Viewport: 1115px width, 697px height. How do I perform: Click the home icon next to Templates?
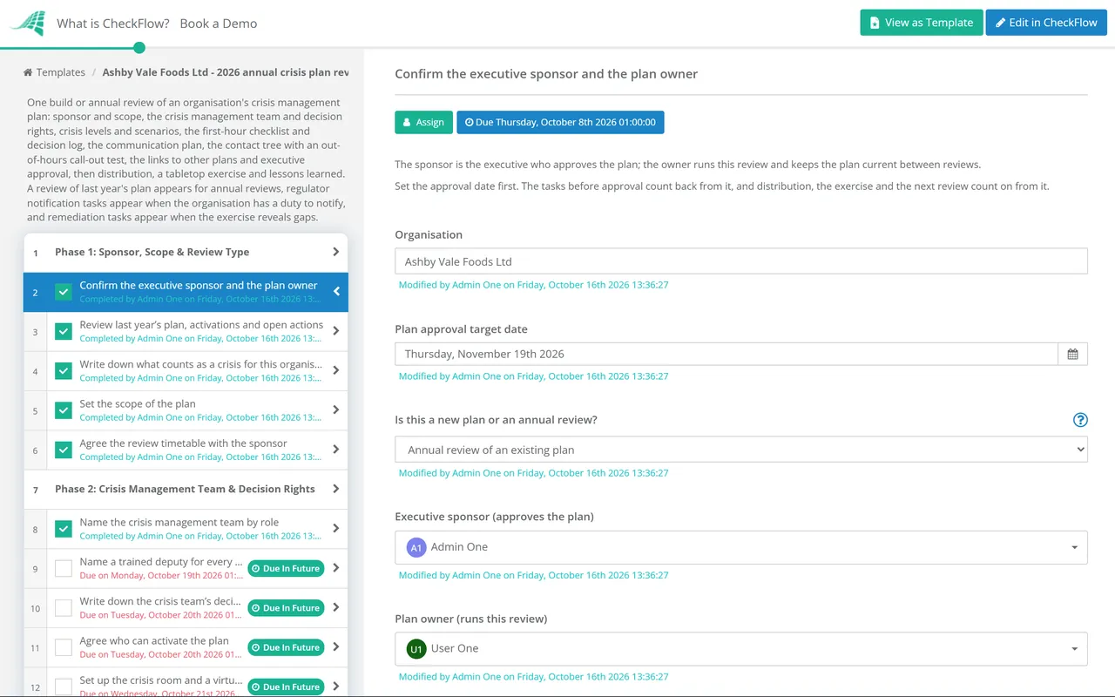click(x=28, y=72)
